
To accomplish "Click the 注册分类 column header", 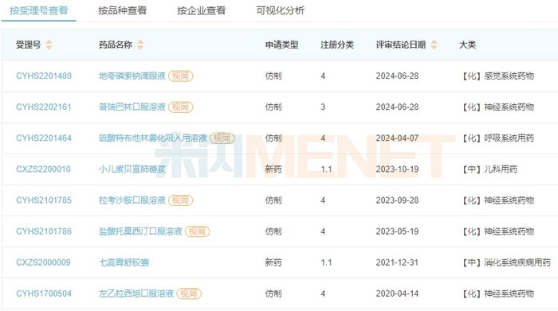I will (337, 45).
